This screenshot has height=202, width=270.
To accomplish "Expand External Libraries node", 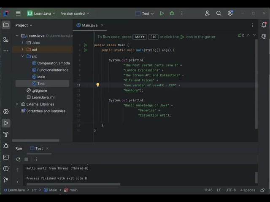I will click(x=17, y=104).
